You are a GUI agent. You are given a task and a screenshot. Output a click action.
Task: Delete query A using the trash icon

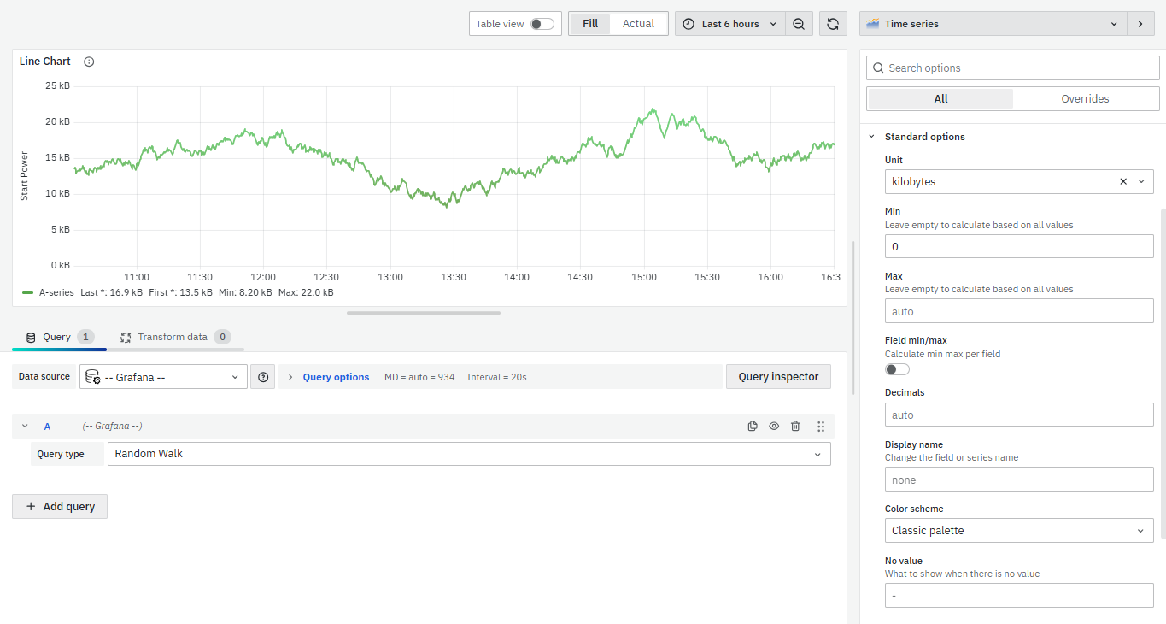[x=795, y=426]
